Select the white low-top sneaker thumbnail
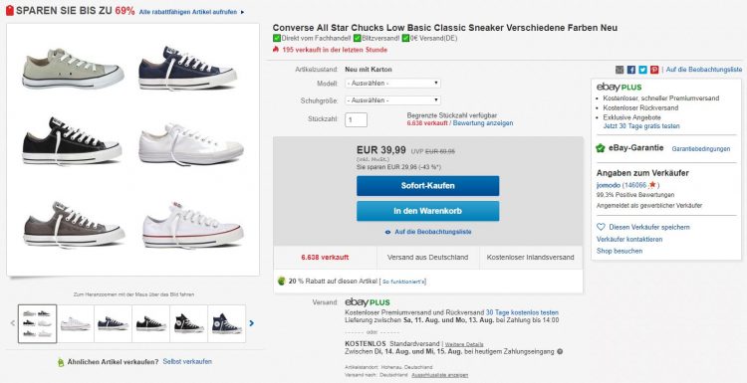Viewport: 747px width, 383px height. point(76,323)
